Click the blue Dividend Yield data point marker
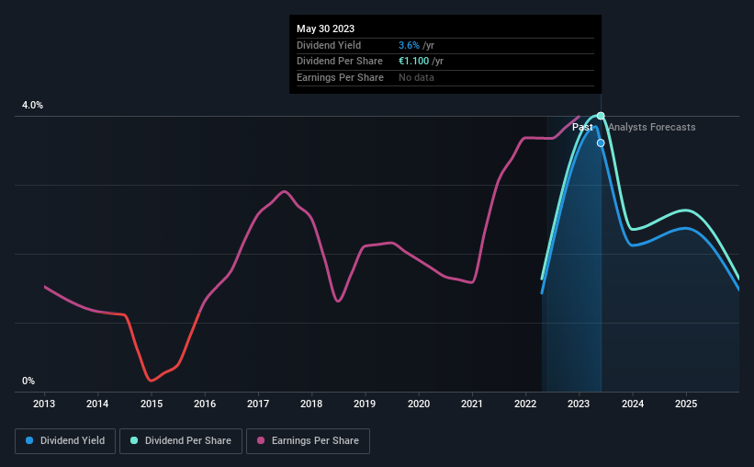Screen dimensions: 754x467 (601, 143)
